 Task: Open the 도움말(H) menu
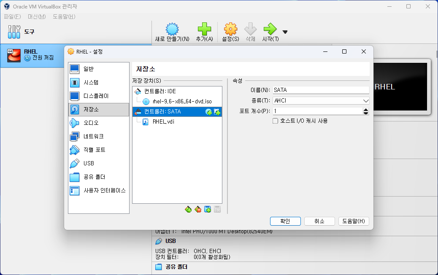[64, 17]
